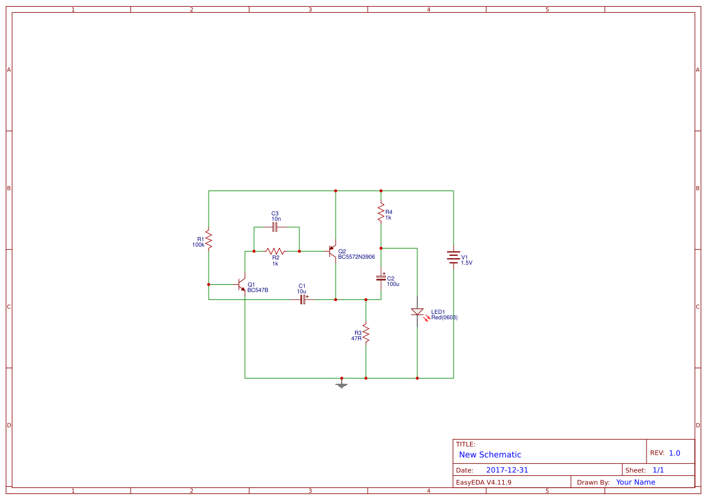707x500 pixels.
Task: Select the Q2 BC5572N3906 transistor symbol
Action: tap(332, 251)
